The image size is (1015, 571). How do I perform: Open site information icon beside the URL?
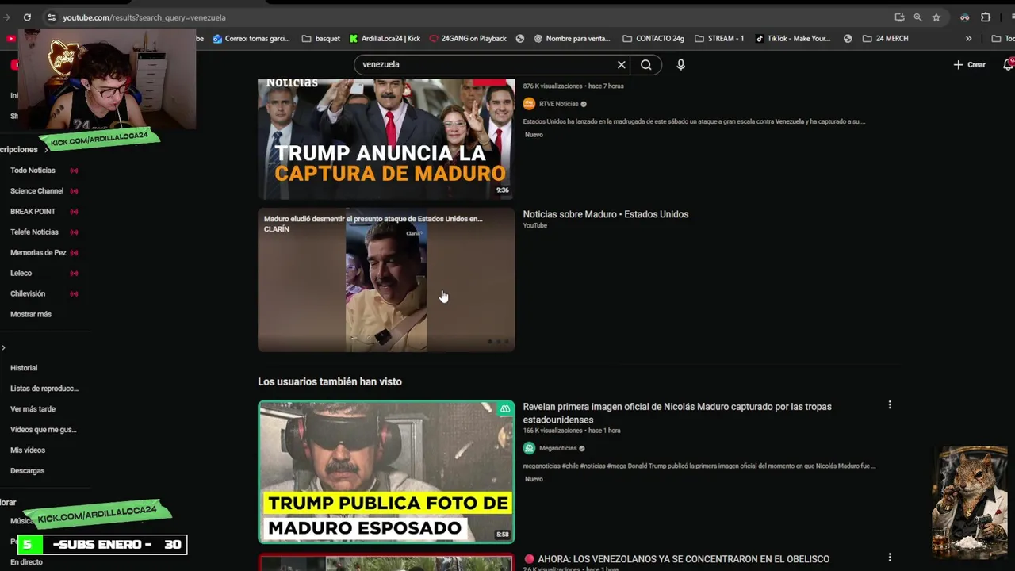pyautogui.click(x=51, y=17)
